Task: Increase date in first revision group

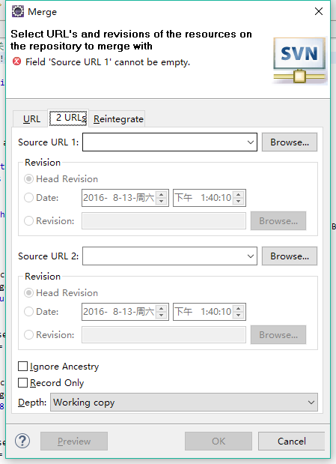Action: tap(161, 194)
